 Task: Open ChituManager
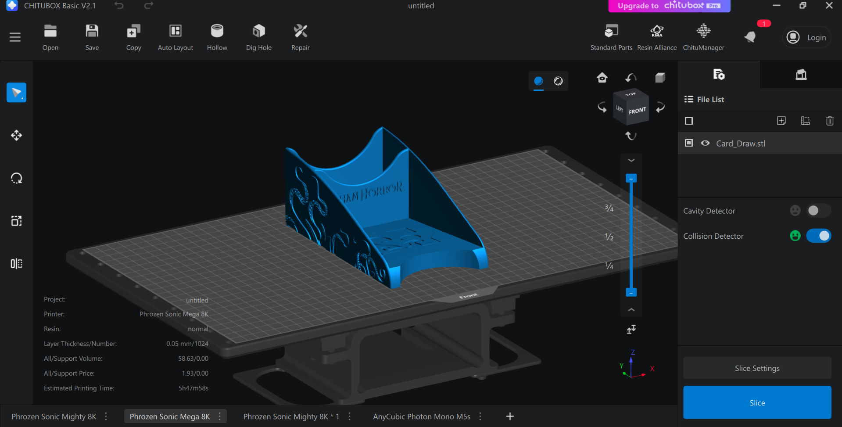click(x=703, y=37)
